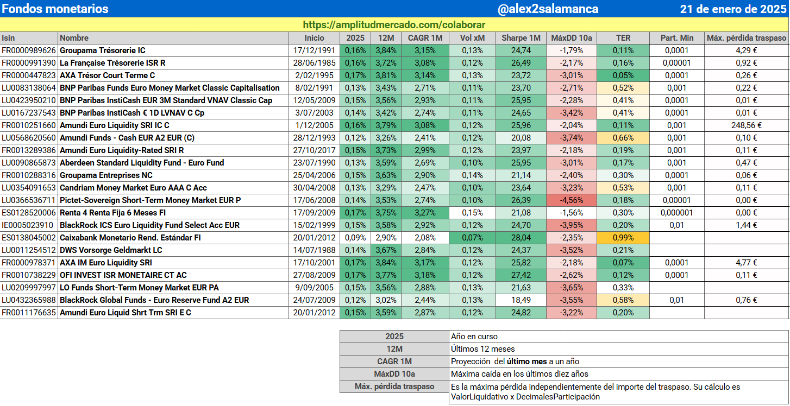Select the 2025 column header
The width and height of the screenshot is (790, 406).
click(355, 38)
